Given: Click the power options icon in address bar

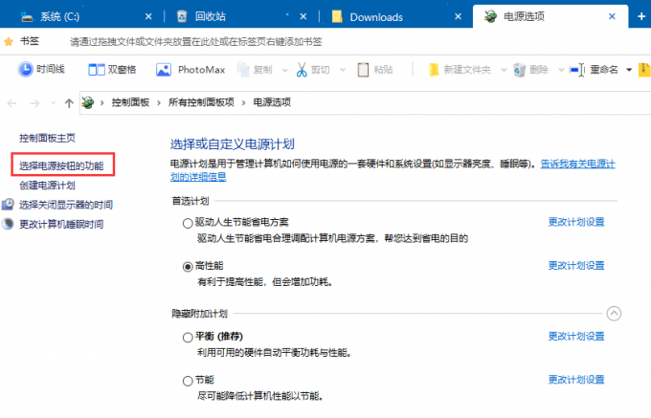Looking at the screenshot, I should click(88, 102).
